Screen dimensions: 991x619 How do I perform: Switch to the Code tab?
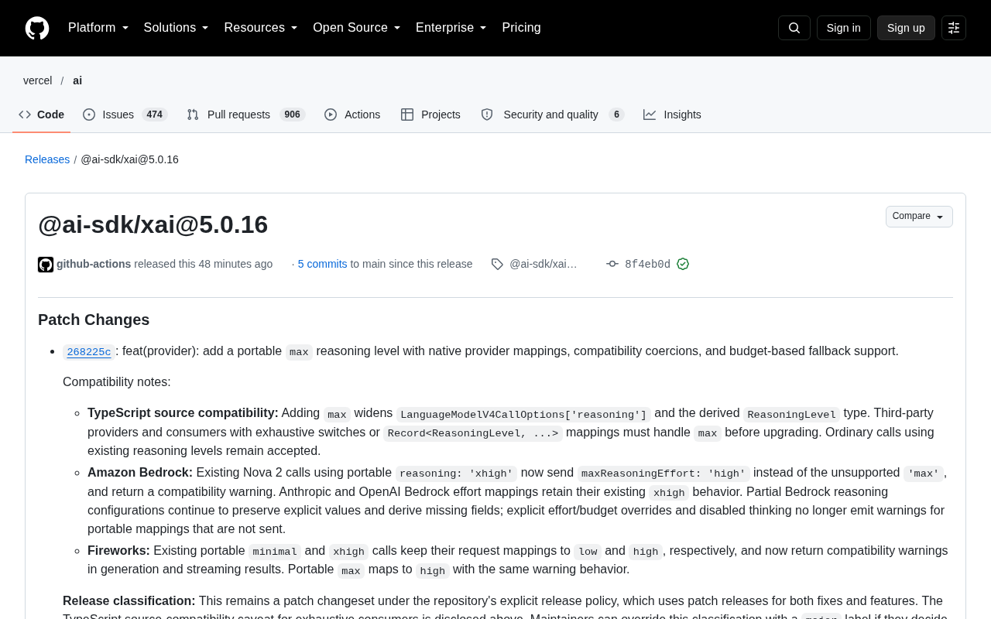click(x=42, y=115)
